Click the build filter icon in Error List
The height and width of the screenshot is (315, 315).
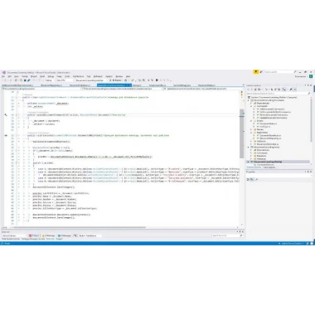75,235
